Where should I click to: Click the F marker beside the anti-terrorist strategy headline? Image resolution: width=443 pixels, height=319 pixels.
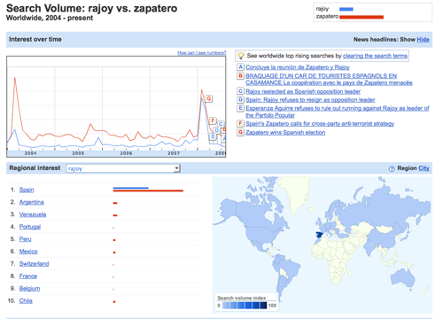[x=240, y=123]
